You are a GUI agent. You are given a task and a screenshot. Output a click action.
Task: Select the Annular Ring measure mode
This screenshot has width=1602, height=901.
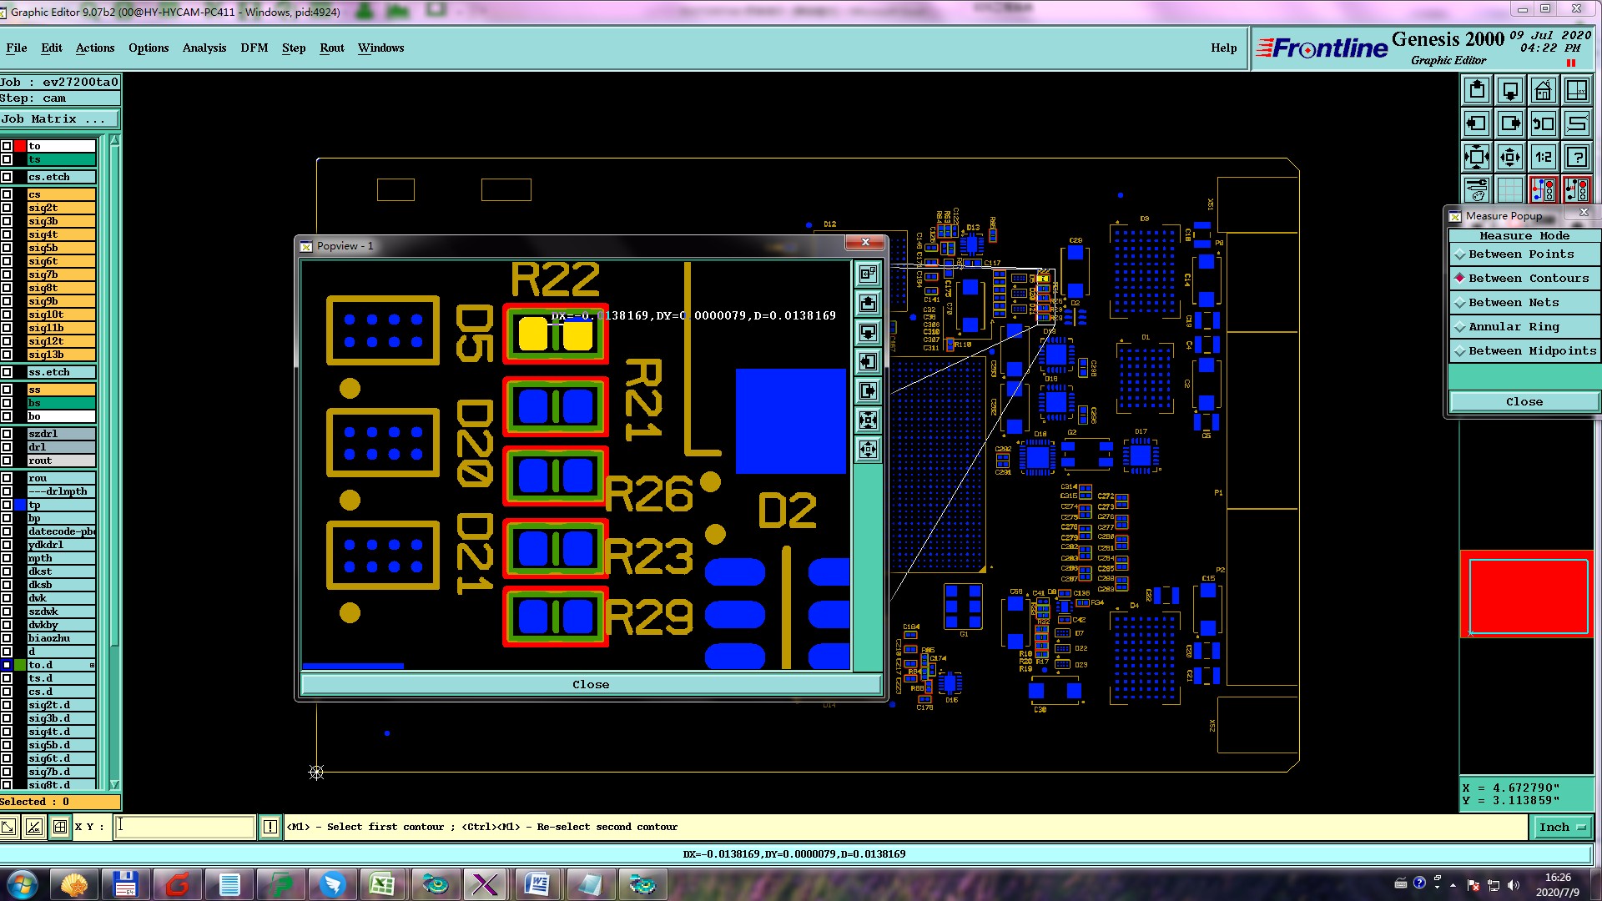(1514, 327)
